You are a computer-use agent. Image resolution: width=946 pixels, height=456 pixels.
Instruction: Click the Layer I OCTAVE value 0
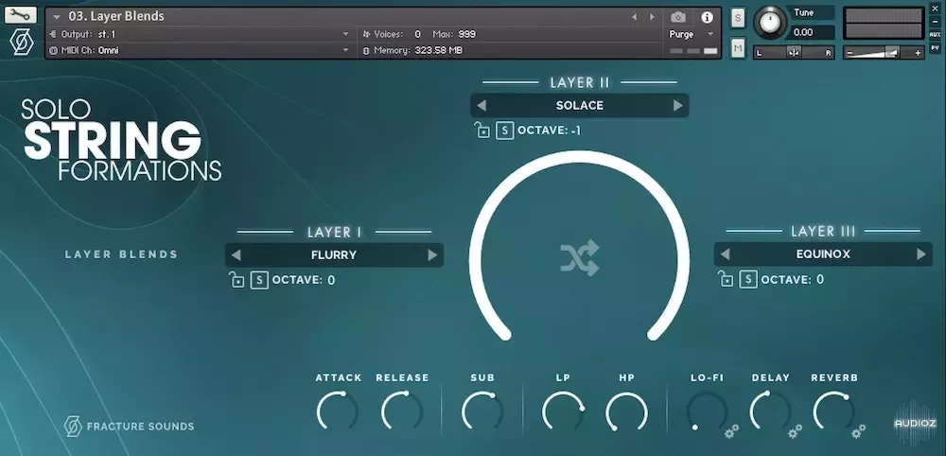(x=331, y=280)
